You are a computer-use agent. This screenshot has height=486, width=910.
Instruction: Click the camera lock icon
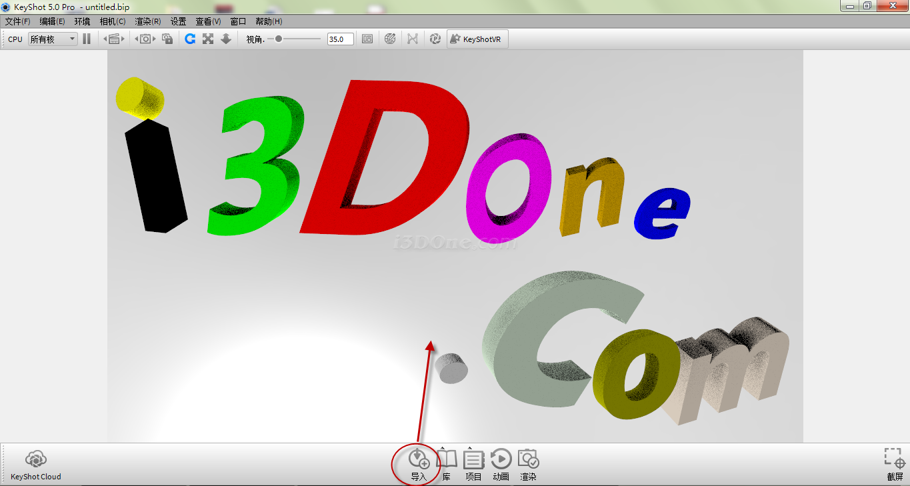[168, 39]
